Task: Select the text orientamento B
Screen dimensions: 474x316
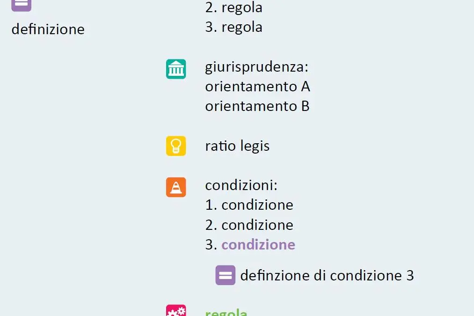Action: click(257, 106)
